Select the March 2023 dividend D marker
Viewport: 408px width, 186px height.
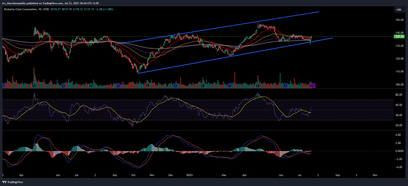coord(229,86)
